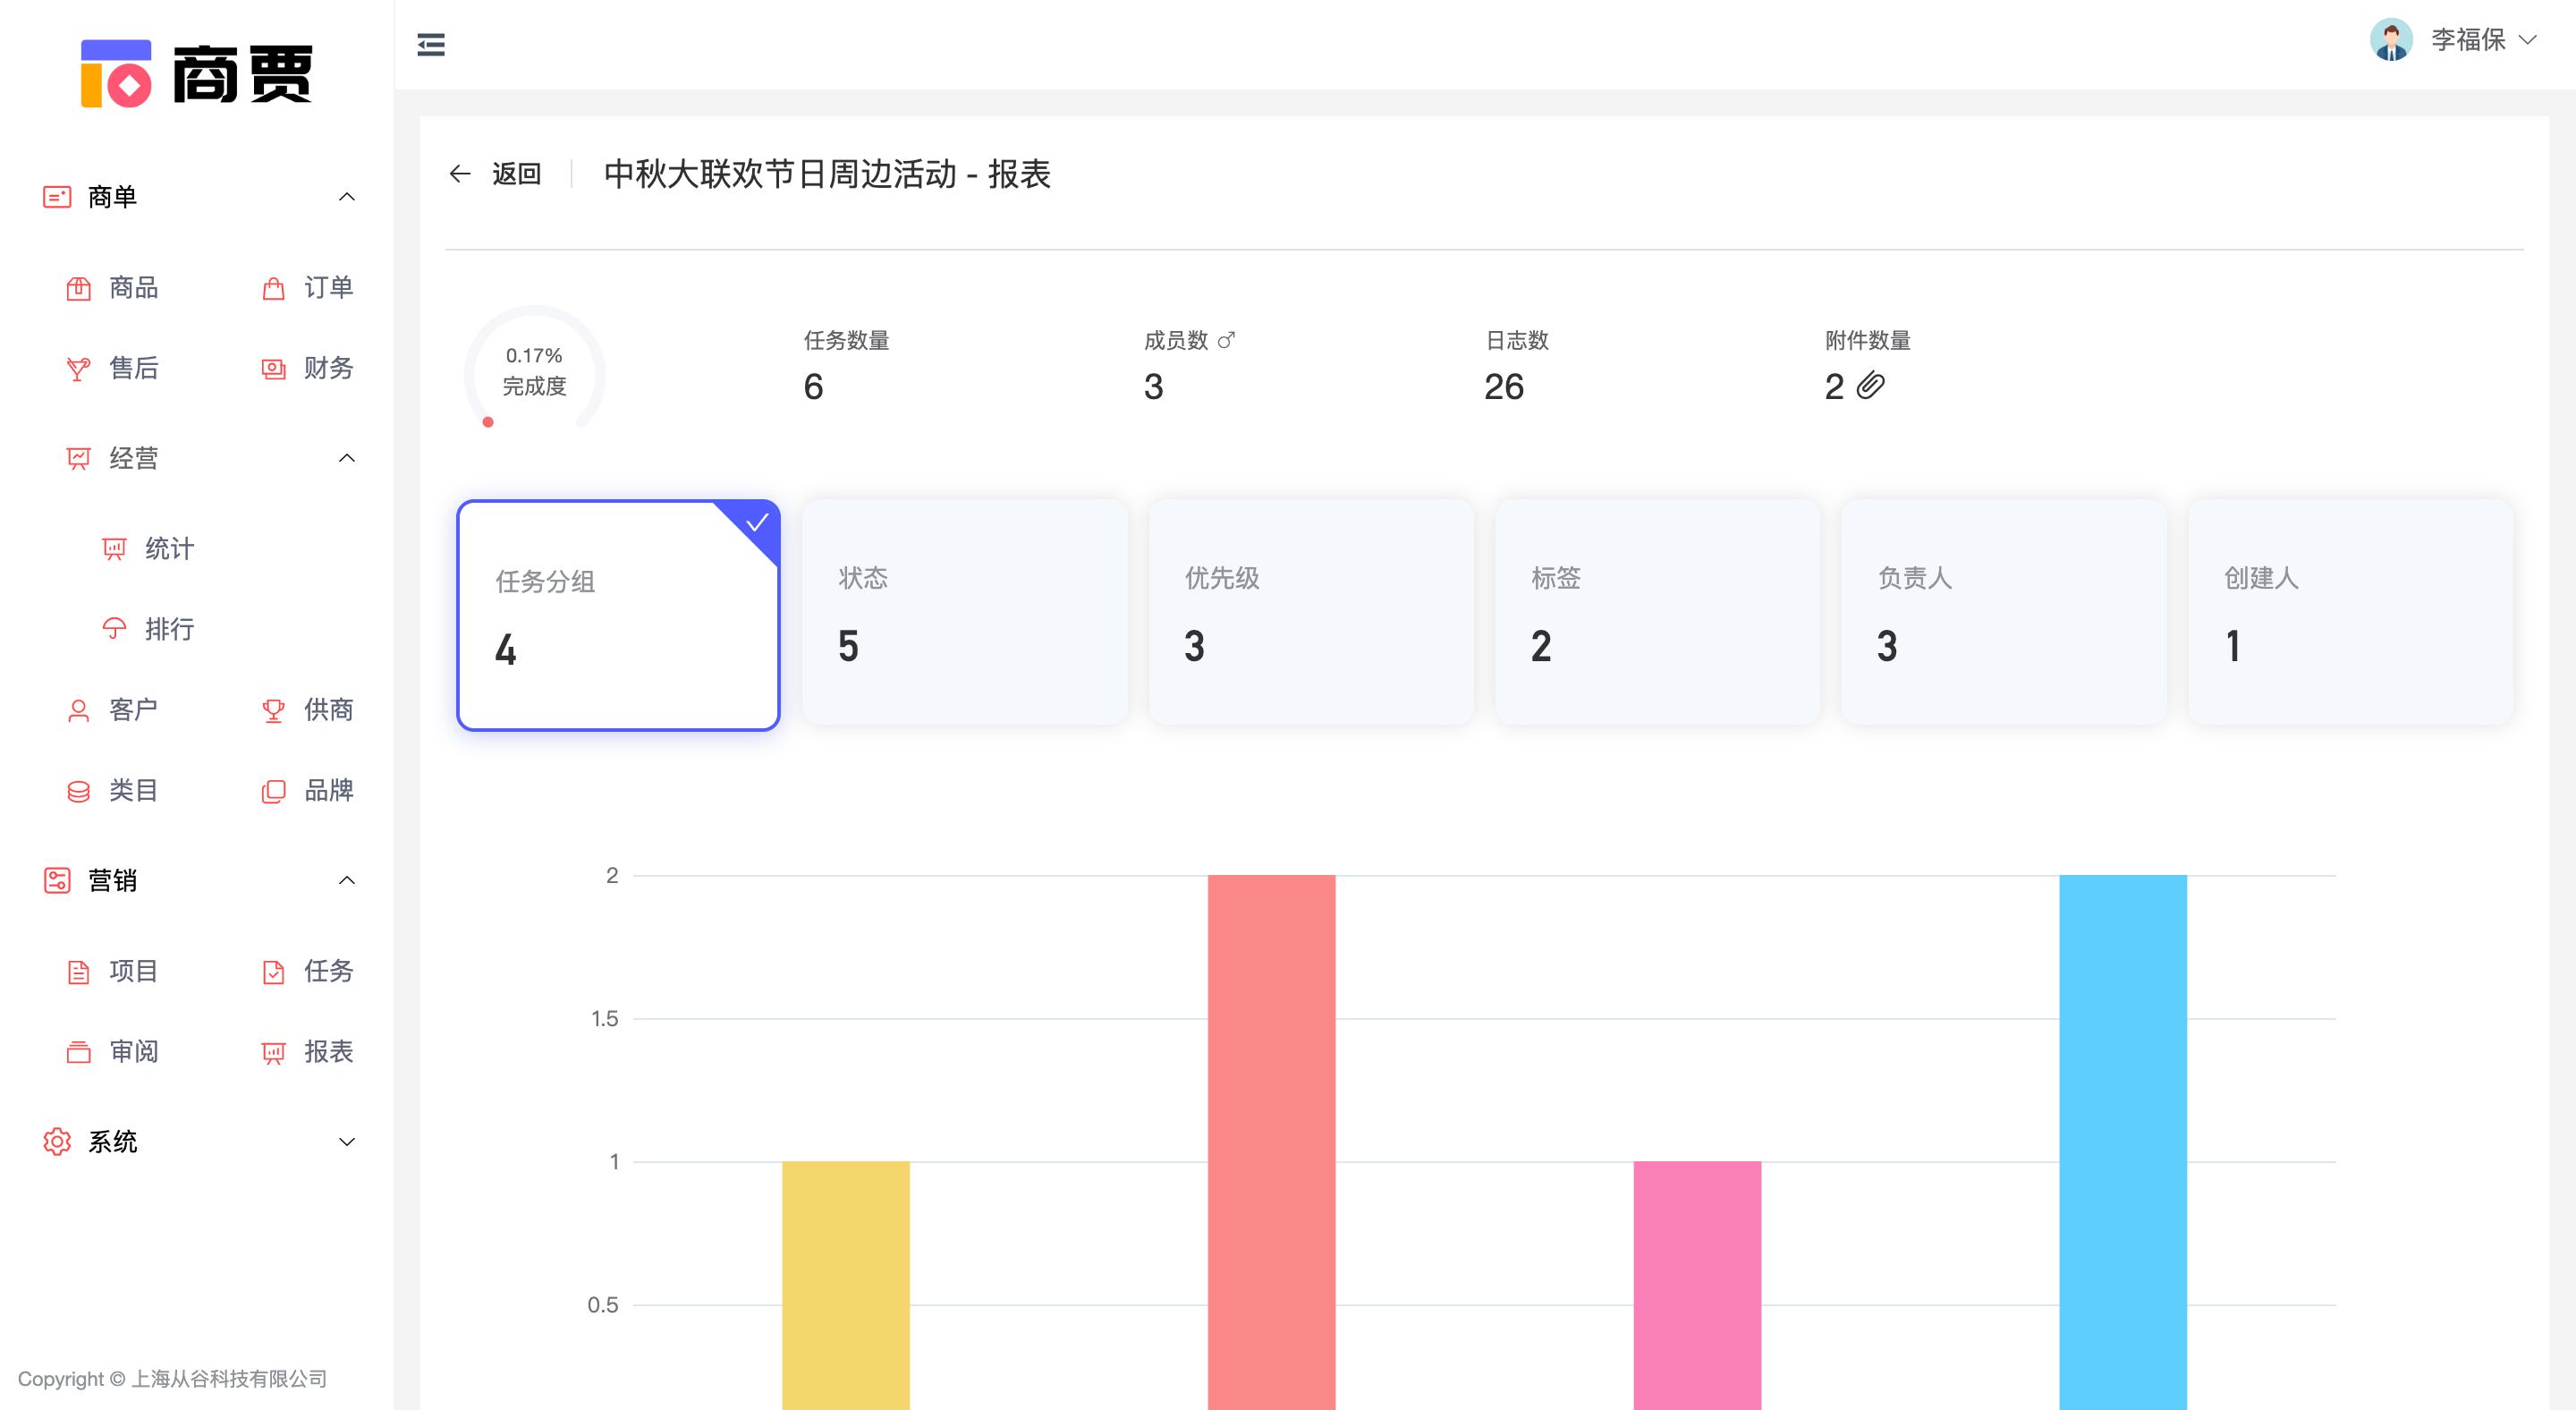Click the back arrow near the page title
This screenshot has width=2576, height=1410.
[x=460, y=173]
